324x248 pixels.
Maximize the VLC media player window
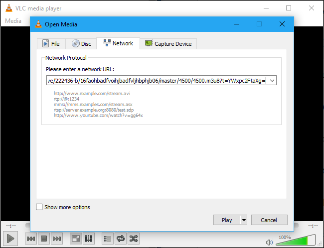tap(289, 8)
